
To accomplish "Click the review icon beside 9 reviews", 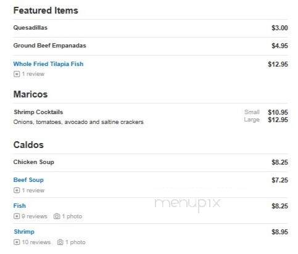I will point(17,216).
